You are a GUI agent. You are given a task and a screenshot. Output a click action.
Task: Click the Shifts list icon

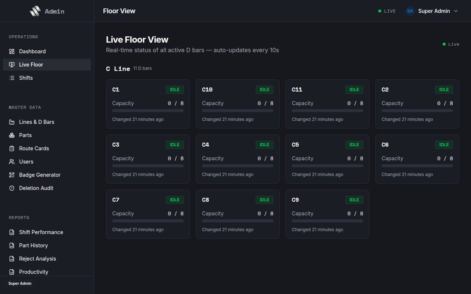[12, 78]
